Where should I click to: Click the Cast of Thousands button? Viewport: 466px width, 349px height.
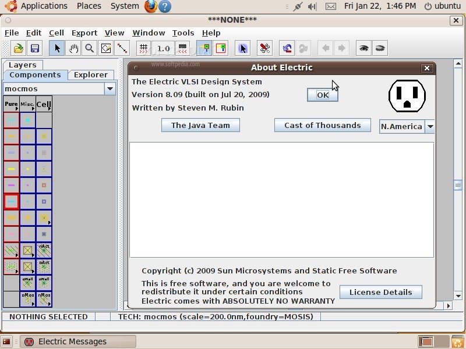(x=323, y=125)
